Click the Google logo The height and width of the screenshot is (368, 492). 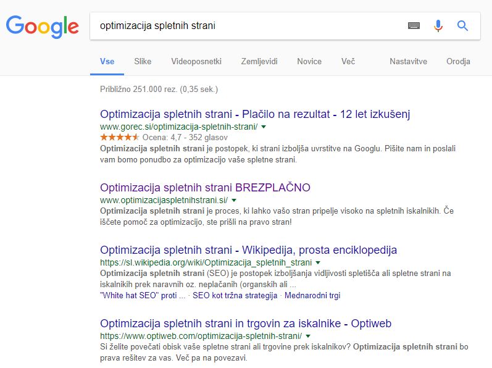point(43,27)
